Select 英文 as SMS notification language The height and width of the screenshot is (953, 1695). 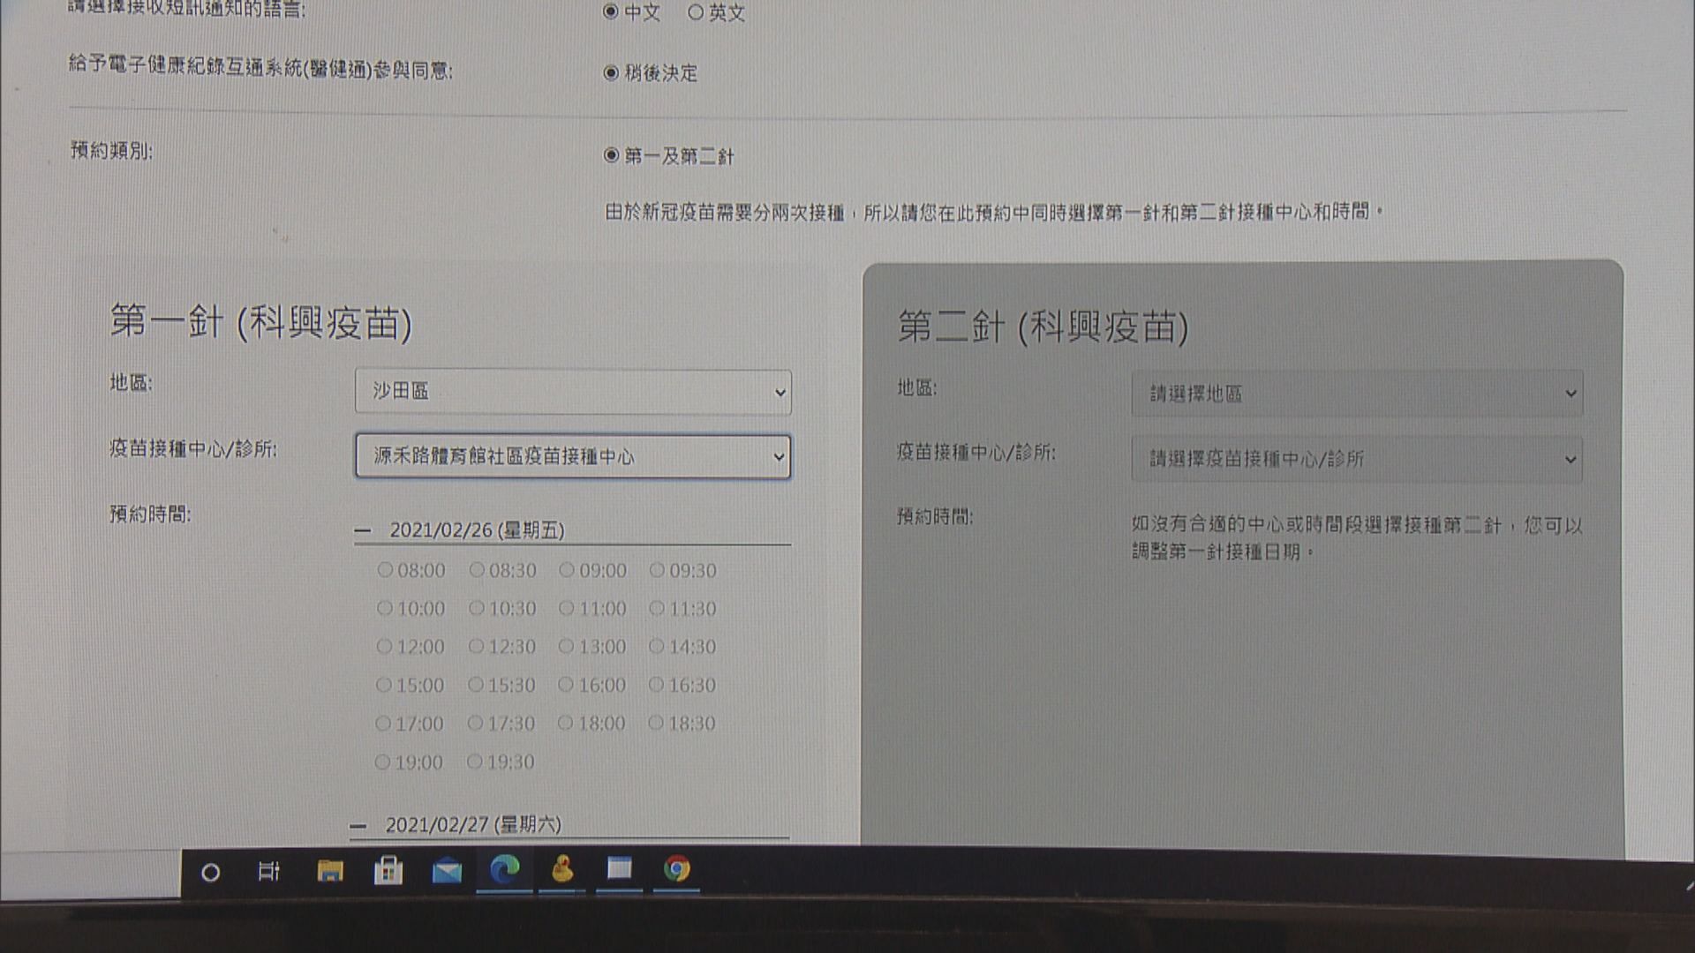(x=697, y=12)
